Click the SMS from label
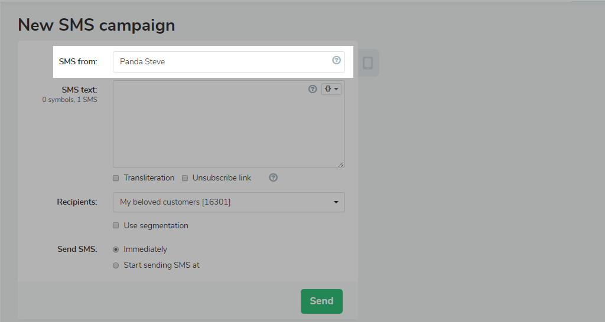Viewport: 605px width, 322px height. pyautogui.click(x=77, y=61)
